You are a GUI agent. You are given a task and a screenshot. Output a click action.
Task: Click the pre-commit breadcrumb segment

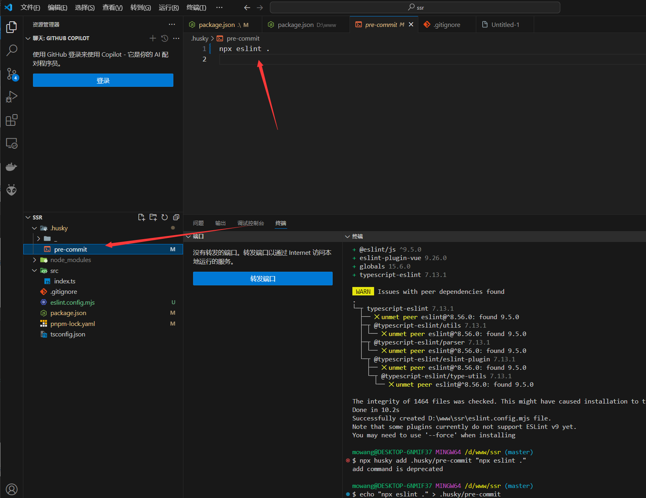point(243,38)
